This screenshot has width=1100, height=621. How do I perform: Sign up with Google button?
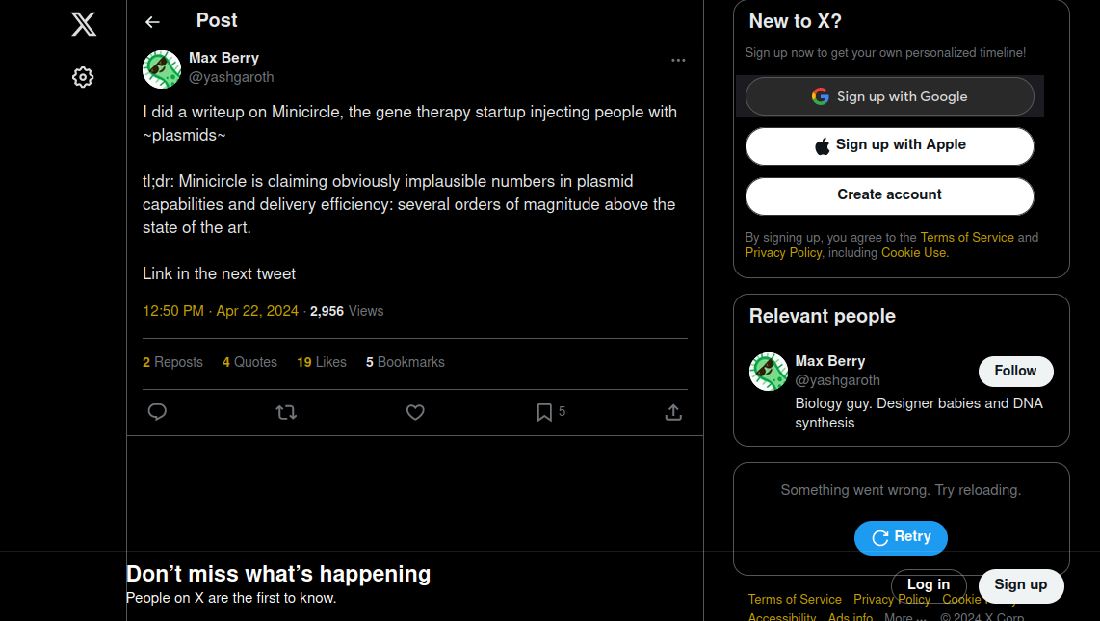pos(890,96)
